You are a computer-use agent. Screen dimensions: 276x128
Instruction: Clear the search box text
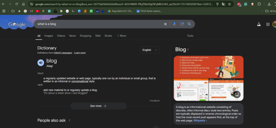(165, 24)
